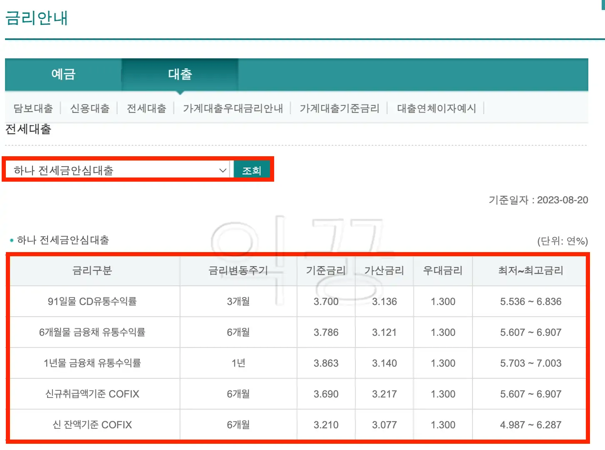This screenshot has width=605, height=450.
Task: Select the 신 잔액기준 COFIX row
Action: point(95,425)
